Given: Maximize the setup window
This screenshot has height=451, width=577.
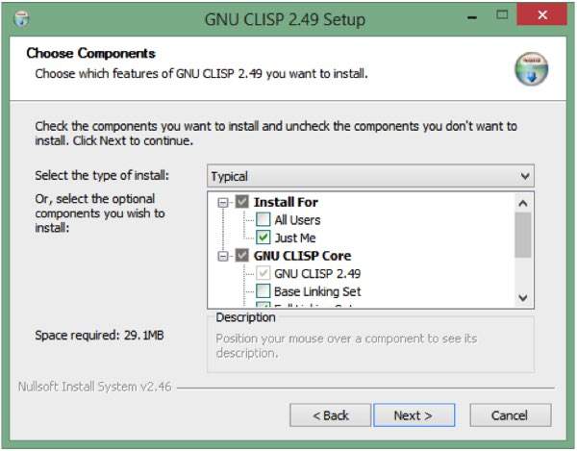Looking at the screenshot, I should pos(501,16).
